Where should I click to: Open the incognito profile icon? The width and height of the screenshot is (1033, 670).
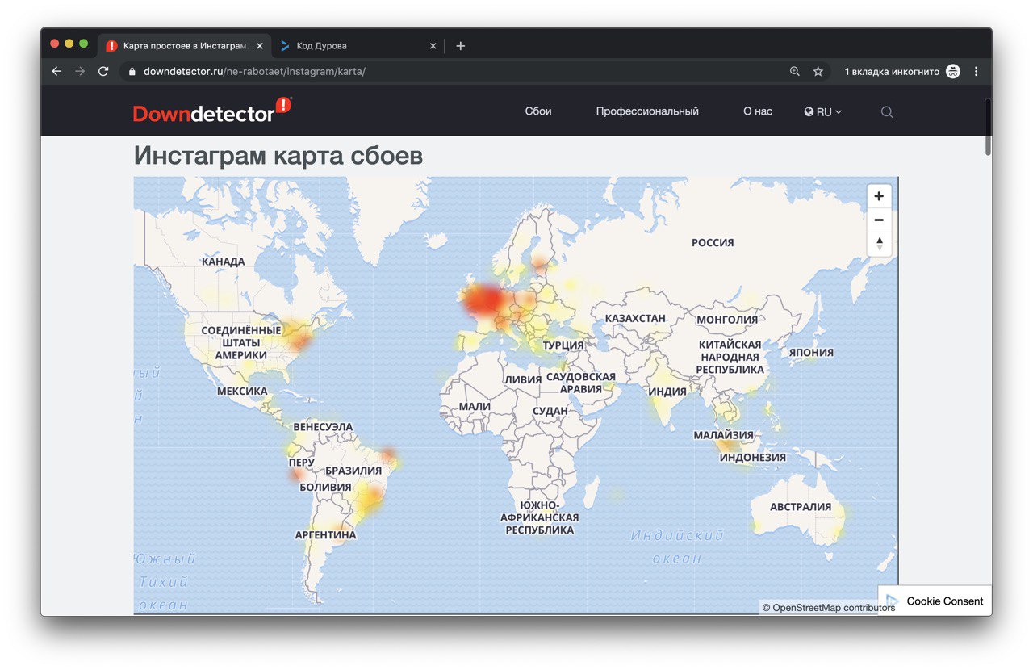(953, 71)
